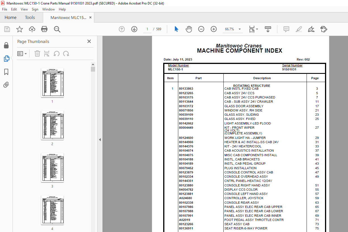Click model number MLC150-1

[x=175, y=69]
